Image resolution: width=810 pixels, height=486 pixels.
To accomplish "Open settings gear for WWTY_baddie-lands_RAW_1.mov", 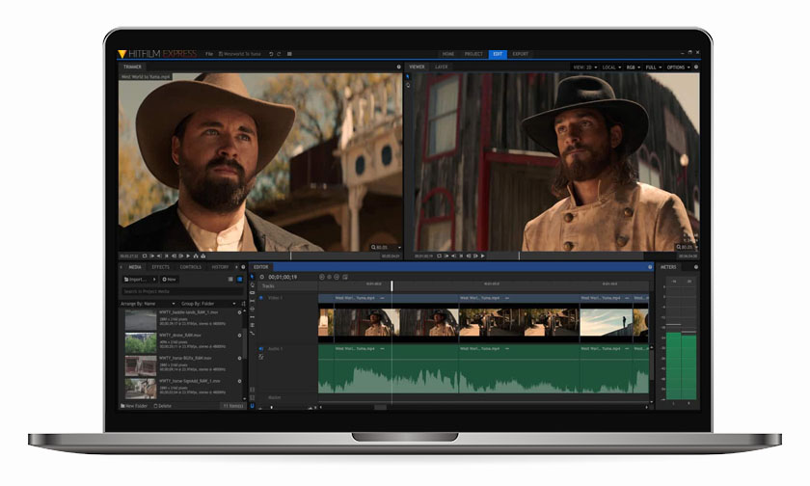I will (x=239, y=312).
